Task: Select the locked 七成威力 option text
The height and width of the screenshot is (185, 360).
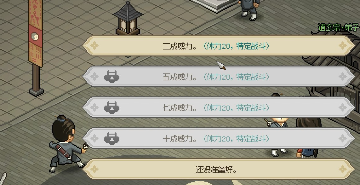Action: coord(215,108)
